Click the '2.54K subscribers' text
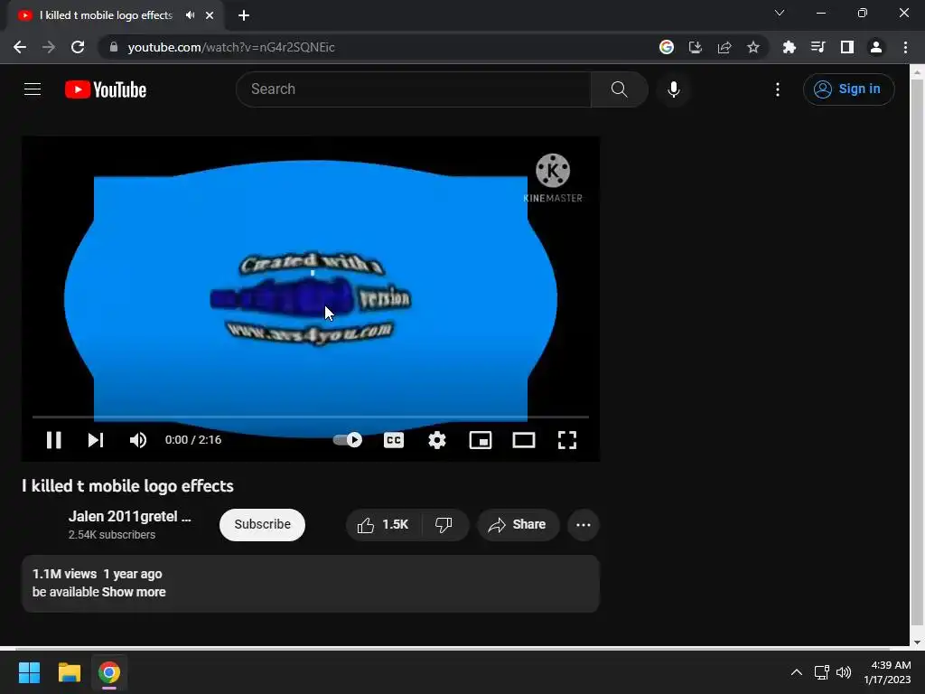Screen dimensions: 925x694 (111, 535)
